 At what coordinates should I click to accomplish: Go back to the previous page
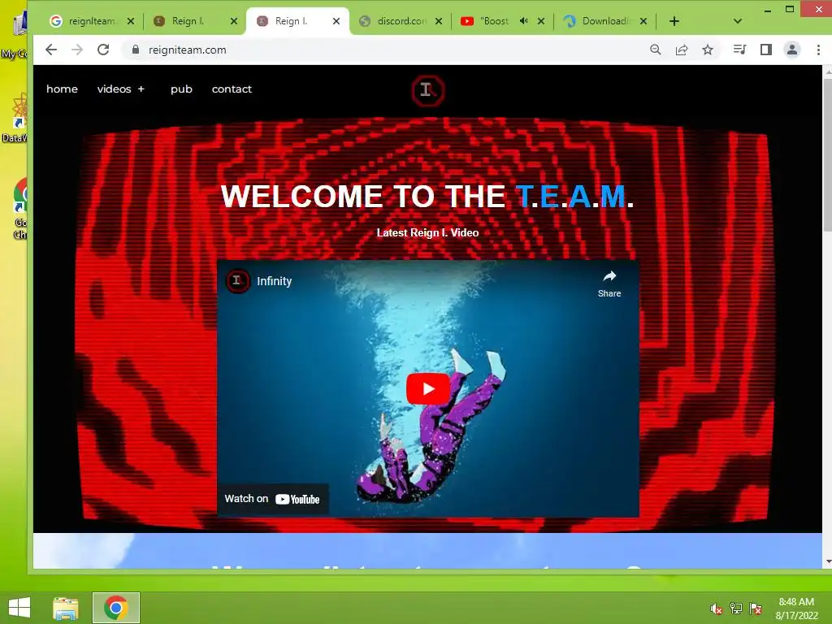51,50
